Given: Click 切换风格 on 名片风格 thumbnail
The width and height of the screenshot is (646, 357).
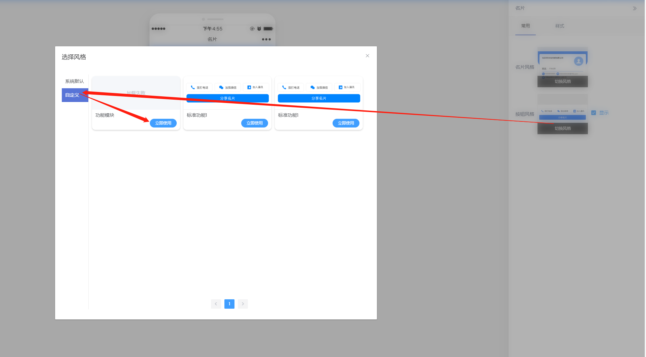Looking at the screenshot, I should tap(562, 82).
